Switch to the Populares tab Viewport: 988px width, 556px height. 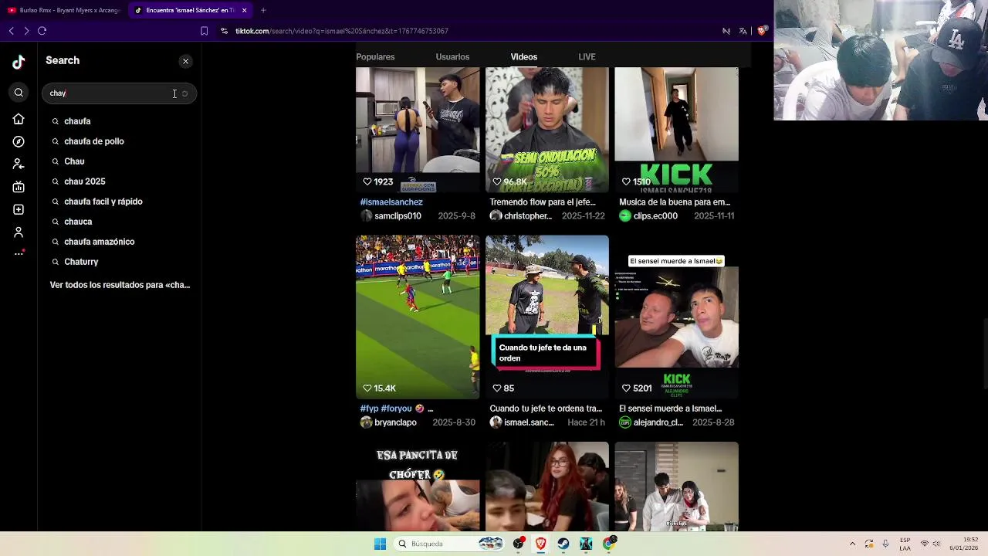[x=375, y=57]
